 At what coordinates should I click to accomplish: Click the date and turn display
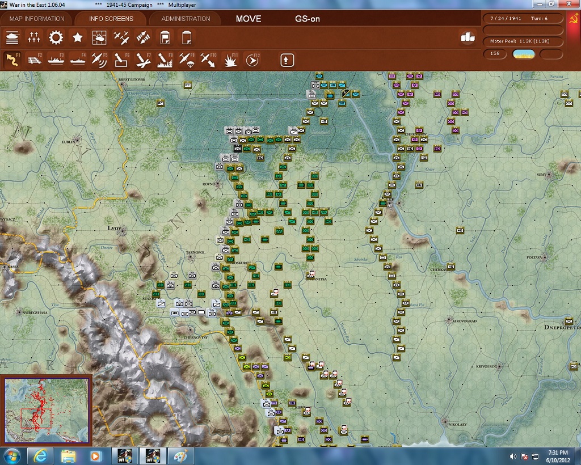point(523,18)
